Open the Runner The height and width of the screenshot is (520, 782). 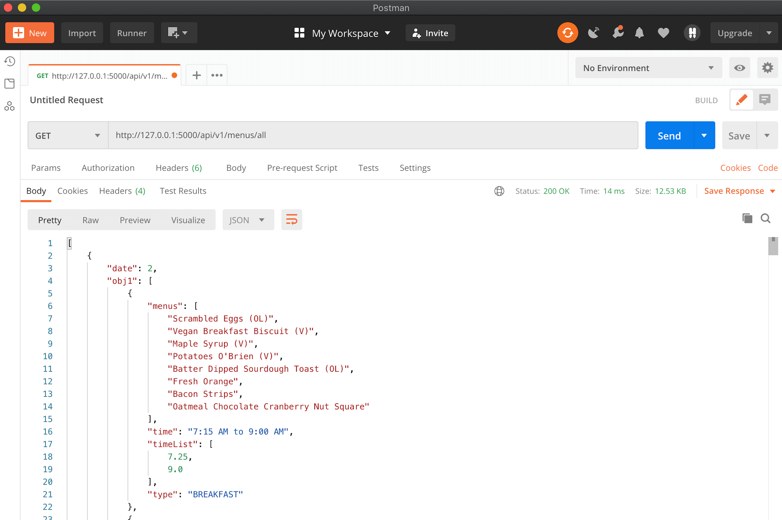point(132,33)
